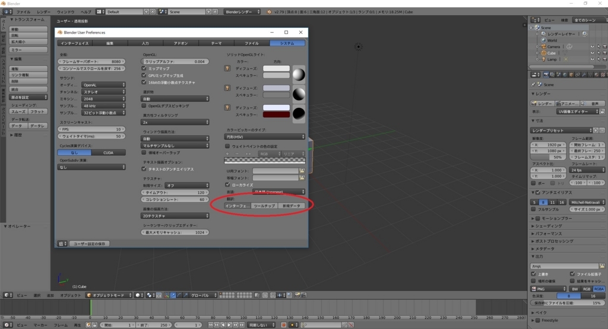This screenshot has width=608, height=329.
Task: Enable the OpenGLデプスピッキング checkbox
Action: click(x=144, y=106)
